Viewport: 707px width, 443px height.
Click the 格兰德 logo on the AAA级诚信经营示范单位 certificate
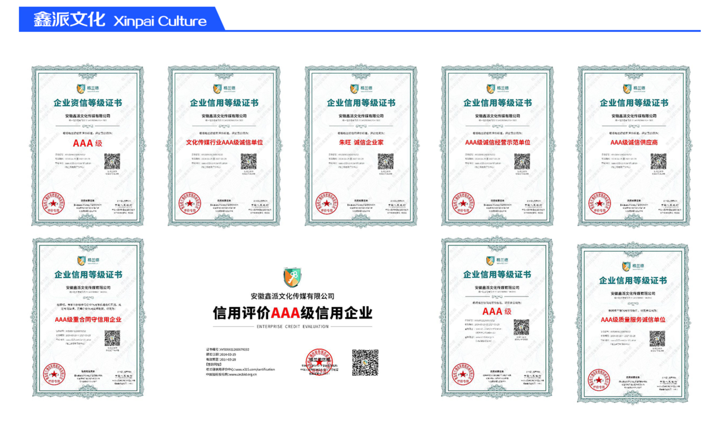point(497,88)
